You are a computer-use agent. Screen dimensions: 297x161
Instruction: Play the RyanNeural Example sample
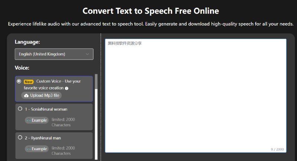37,149
